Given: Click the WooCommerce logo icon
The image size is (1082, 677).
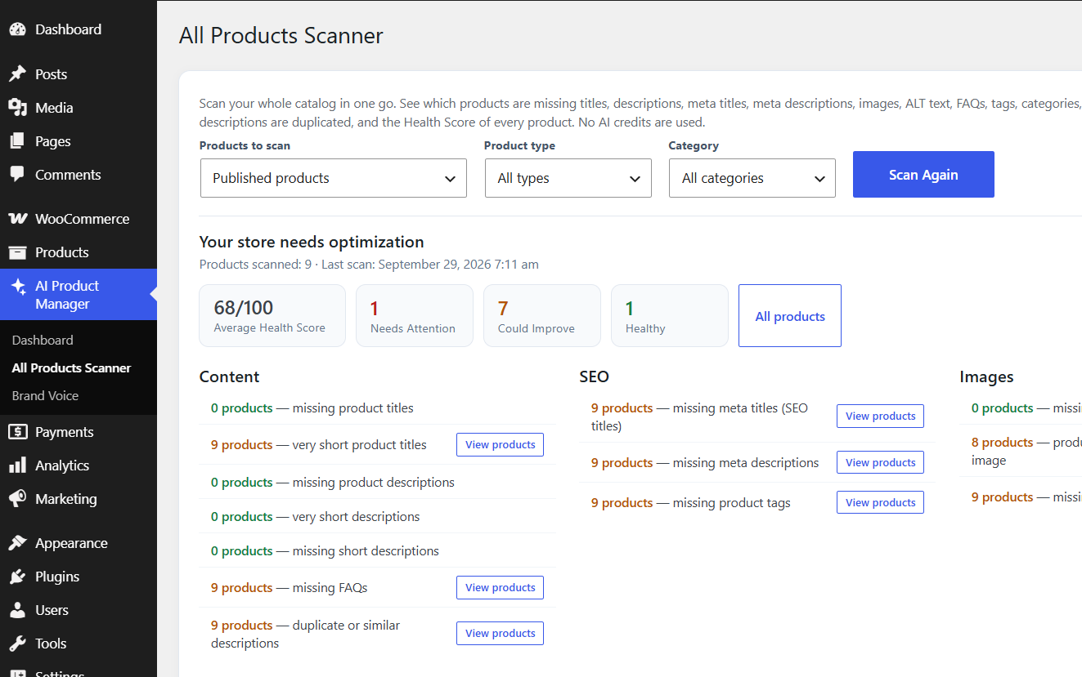Looking at the screenshot, I should [17, 219].
